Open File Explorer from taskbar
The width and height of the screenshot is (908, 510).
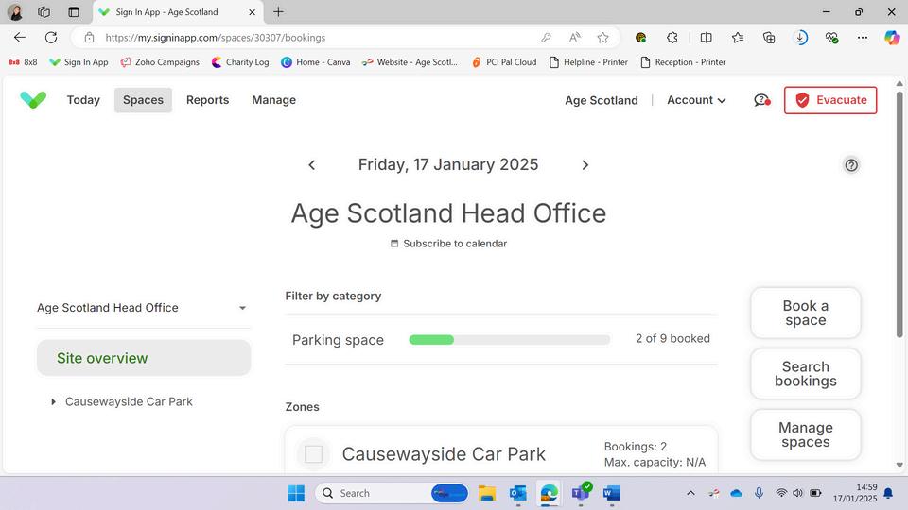[x=486, y=493]
